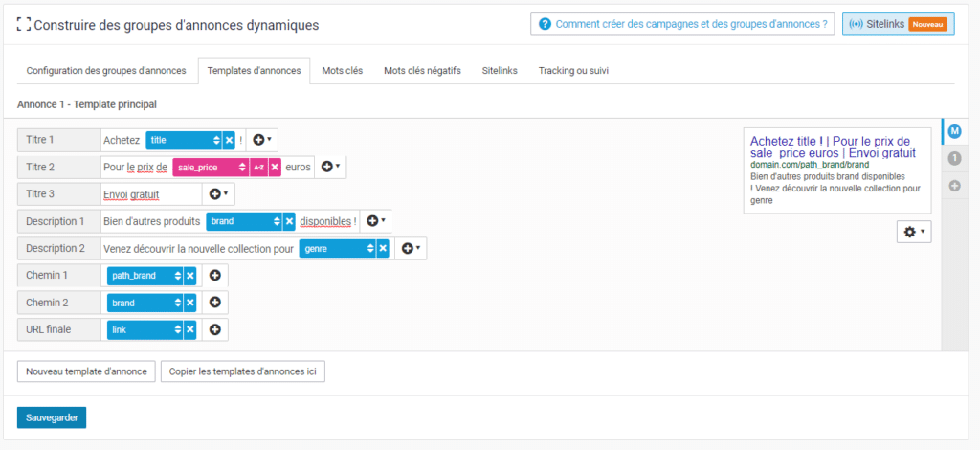The image size is (980, 450).
Task: Click the Chemin 1 row label
Action: 58,275
